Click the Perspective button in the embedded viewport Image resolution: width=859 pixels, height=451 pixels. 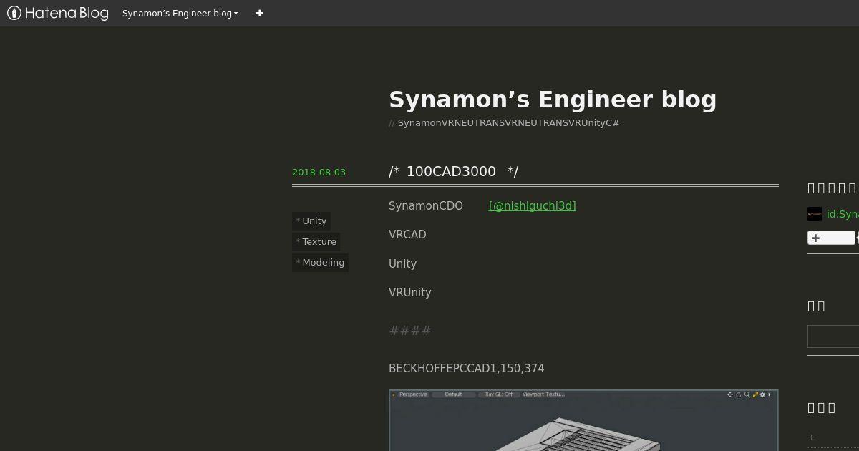tap(413, 394)
